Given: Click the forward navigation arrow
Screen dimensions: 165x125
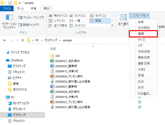Looking at the screenshot, I should pyautogui.click(x=12, y=40).
